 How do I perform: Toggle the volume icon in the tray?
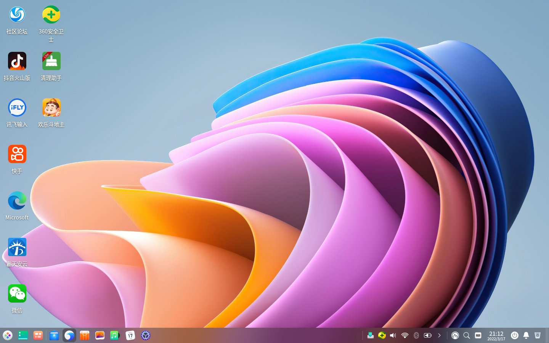[393, 335]
